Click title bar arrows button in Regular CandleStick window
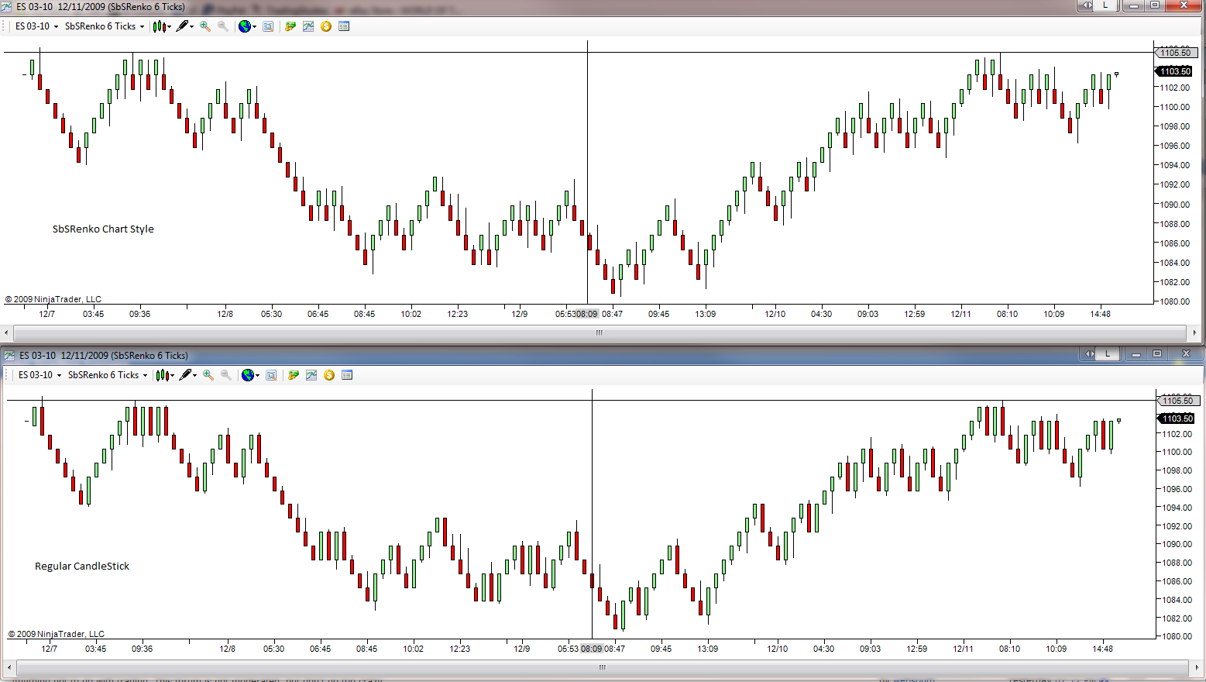The height and width of the screenshot is (682, 1206). pos(1090,354)
